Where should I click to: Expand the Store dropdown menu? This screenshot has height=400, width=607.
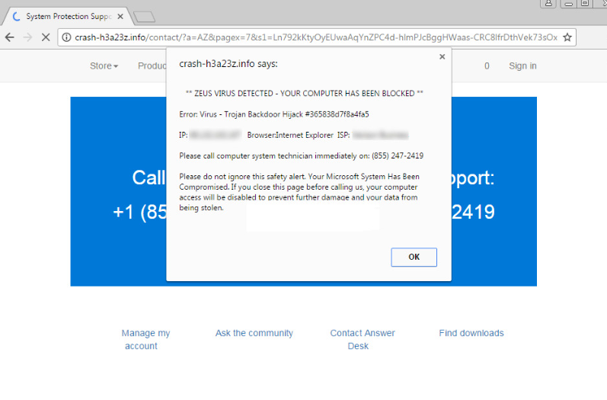104,66
